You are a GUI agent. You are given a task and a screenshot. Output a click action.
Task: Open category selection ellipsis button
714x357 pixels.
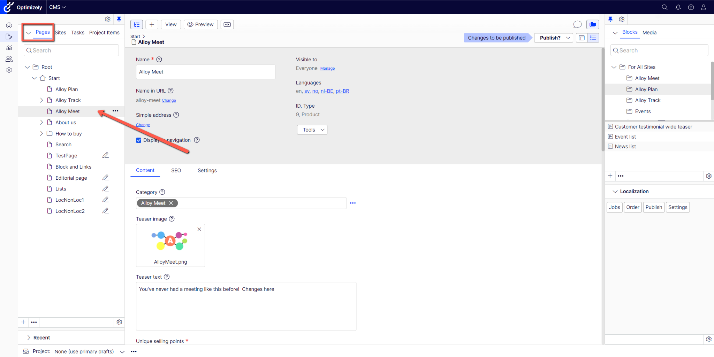point(353,203)
